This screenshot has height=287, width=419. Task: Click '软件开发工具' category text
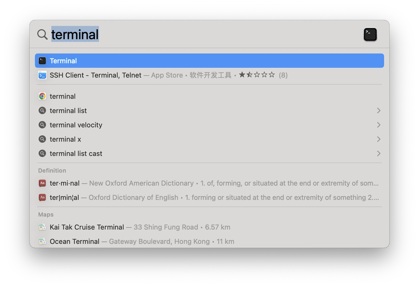point(210,75)
